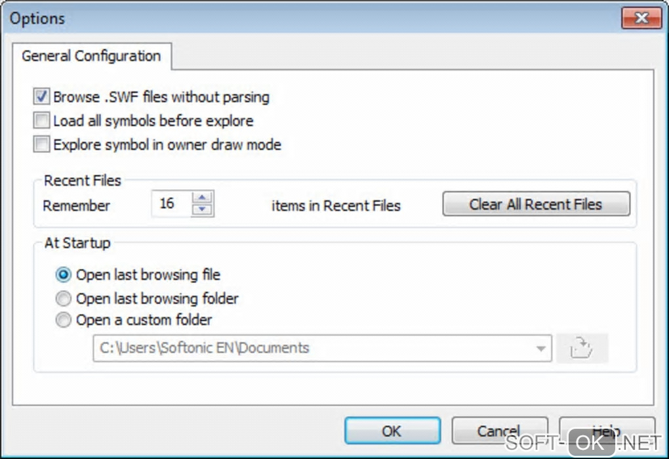Click the Remember items number field
The width and height of the screenshot is (669, 459).
[x=171, y=204]
